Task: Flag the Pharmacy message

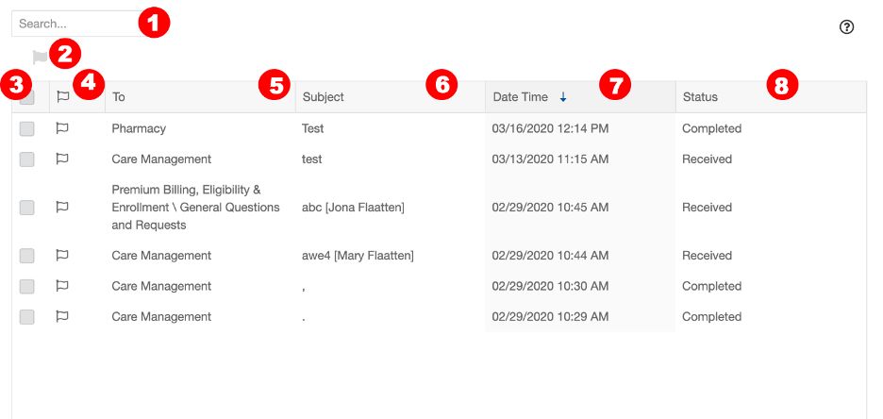Action: [x=62, y=128]
